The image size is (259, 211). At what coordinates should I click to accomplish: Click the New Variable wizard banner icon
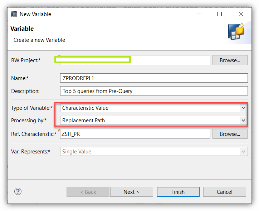(x=236, y=31)
